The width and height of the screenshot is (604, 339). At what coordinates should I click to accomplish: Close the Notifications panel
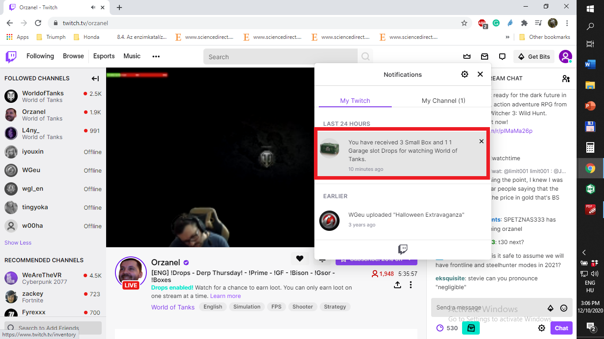(480, 74)
